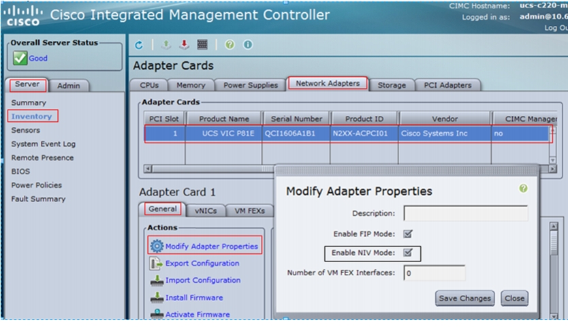This screenshot has height=329, width=568.
Task: Open System Event Log
Action: tap(43, 144)
